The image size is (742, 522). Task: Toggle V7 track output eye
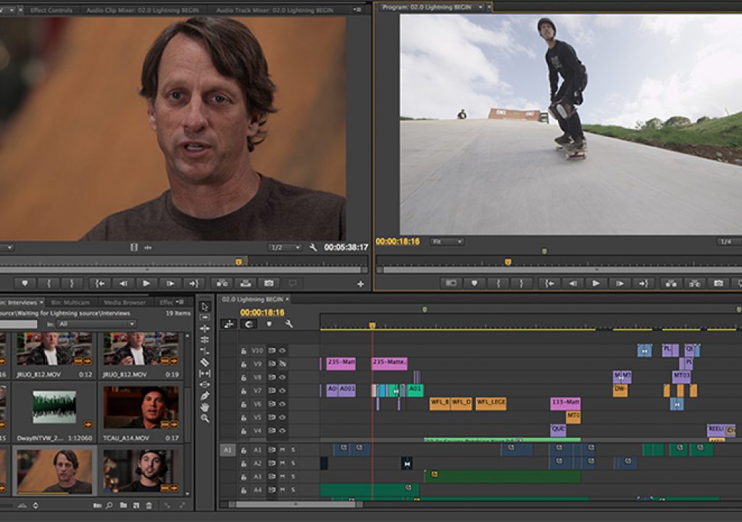pyautogui.click(x=283, y=391)
